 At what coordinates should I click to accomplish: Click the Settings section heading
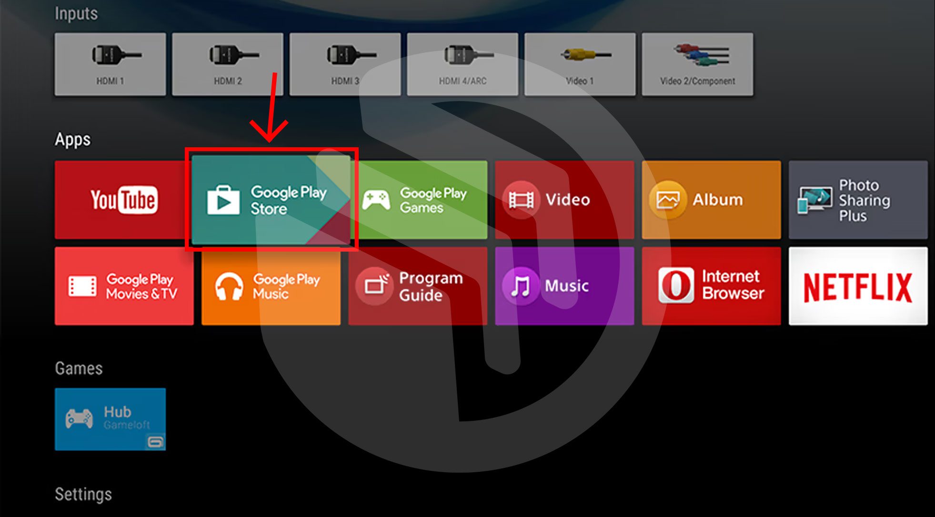click(x=83, y=494)
